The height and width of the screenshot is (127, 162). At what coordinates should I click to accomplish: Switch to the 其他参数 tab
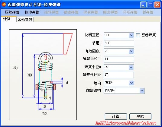tap(25, 19)
